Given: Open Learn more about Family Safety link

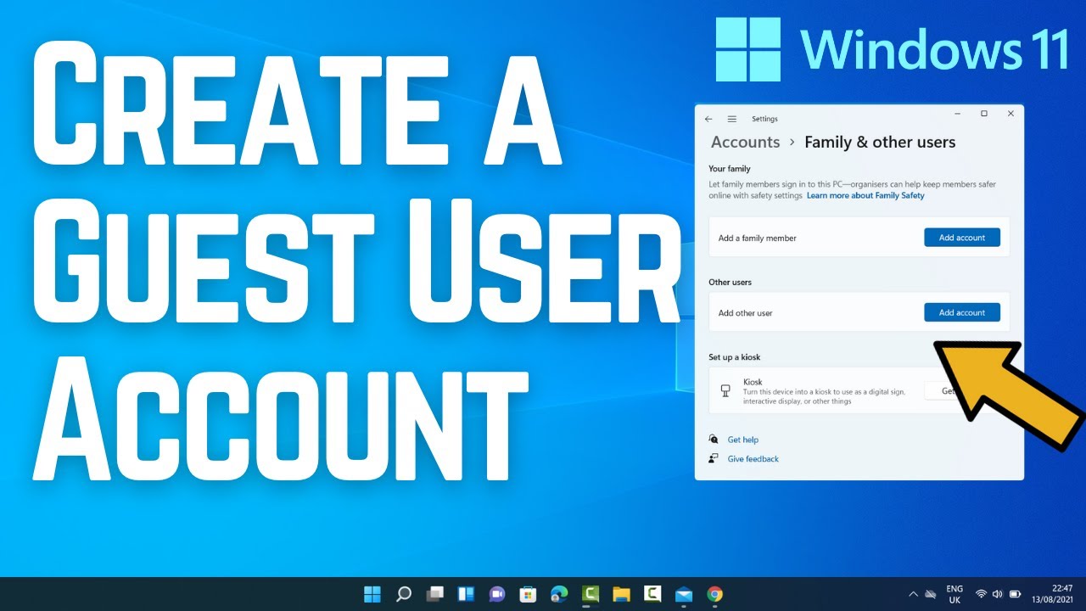Looking at the screenshot, I should click(865, 195).
